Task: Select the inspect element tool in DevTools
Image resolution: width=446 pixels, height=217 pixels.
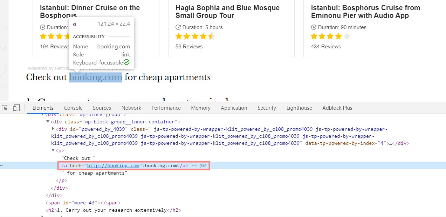Action: click(5, 108)
